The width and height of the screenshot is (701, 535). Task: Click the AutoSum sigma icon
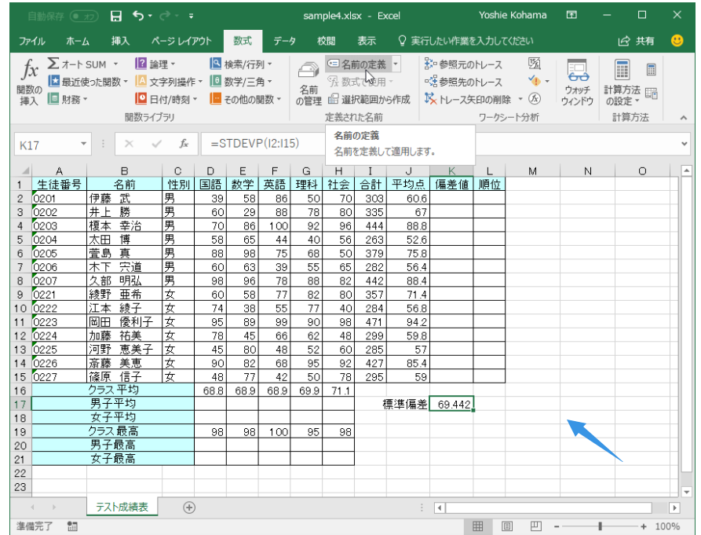(x=53, y=64)
